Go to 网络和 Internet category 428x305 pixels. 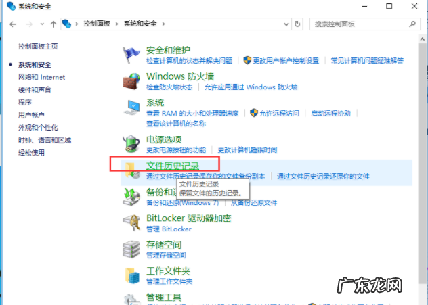[41, 77]
